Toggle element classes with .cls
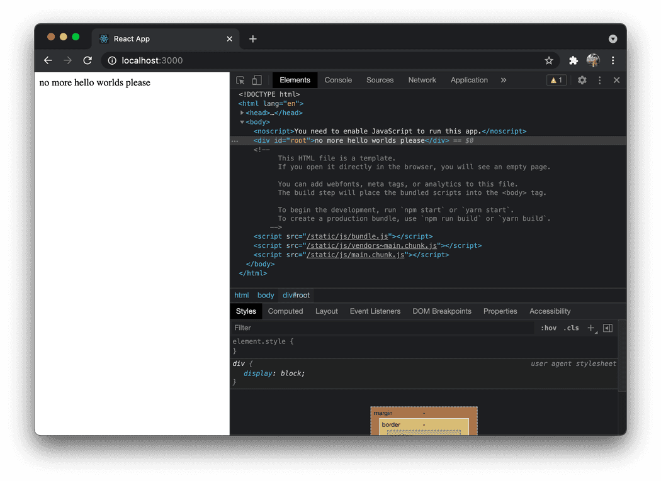This screenshot has height=481, width=661. point(571,328)
